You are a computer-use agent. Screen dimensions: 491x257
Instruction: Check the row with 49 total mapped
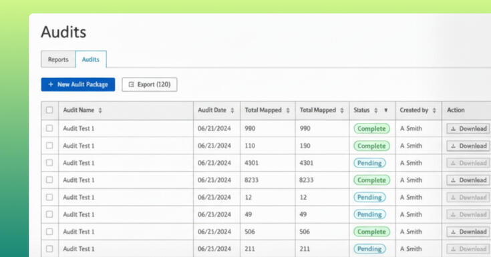(49, 214)
